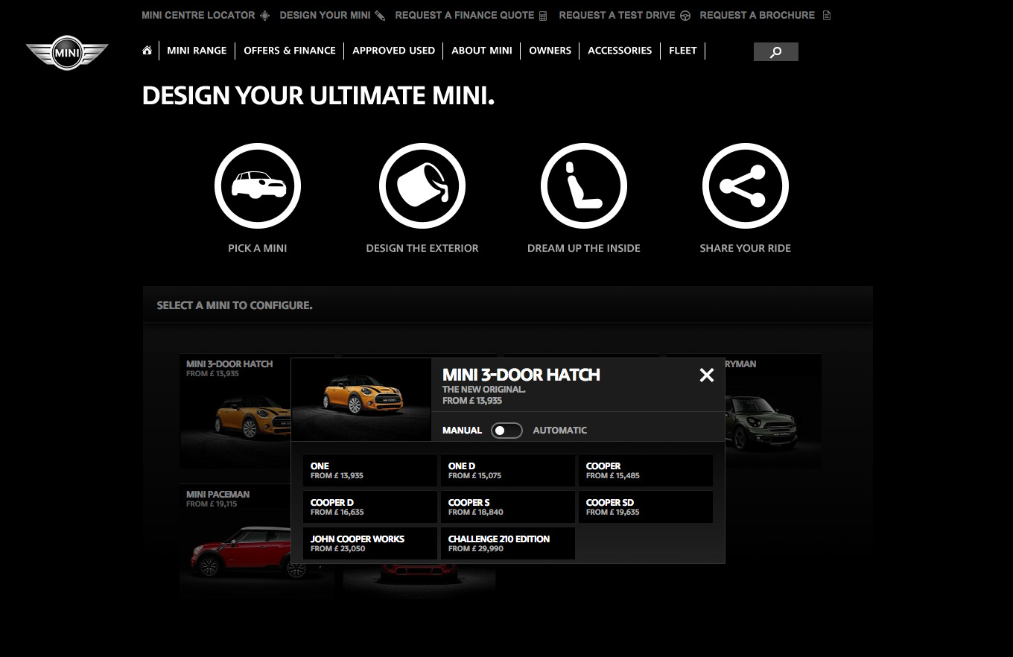Click the SHARE YOUR RIDE label
This screenshot has width=1013, height=657.
746,248
